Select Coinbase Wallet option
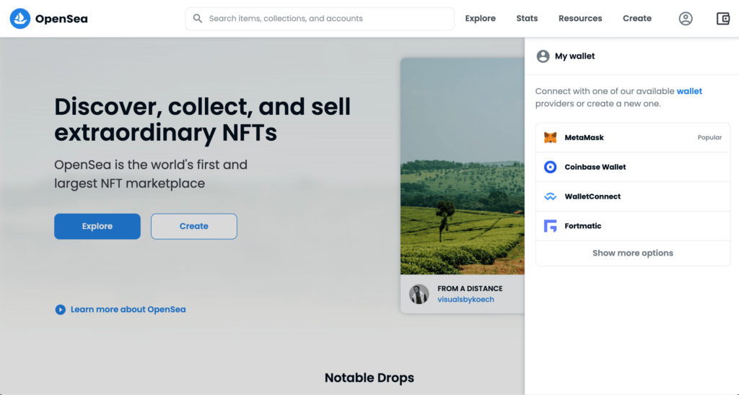The height and width of the screenshot is (395, 739). (x=633, y=167)
